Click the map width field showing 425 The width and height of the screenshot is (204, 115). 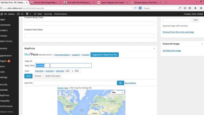pyautogui.click(x=68, y=71)
